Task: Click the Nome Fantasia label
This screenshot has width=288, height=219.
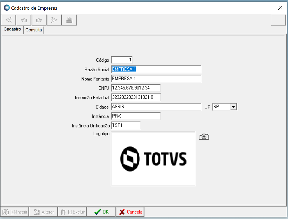Action: [95, 79]
